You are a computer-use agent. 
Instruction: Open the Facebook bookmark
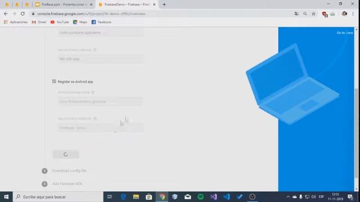[x=101, y=22]
